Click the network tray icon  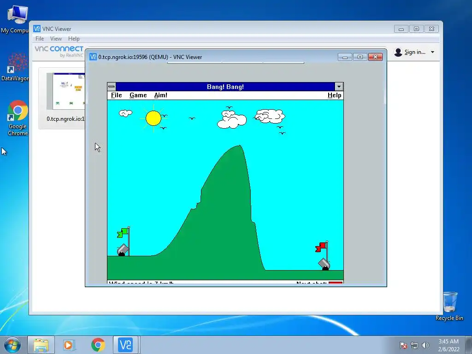414,345
